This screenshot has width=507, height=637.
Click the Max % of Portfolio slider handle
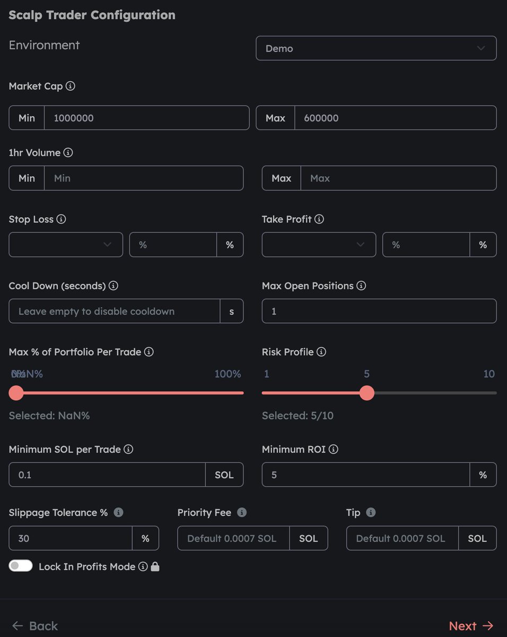[16, 393]
